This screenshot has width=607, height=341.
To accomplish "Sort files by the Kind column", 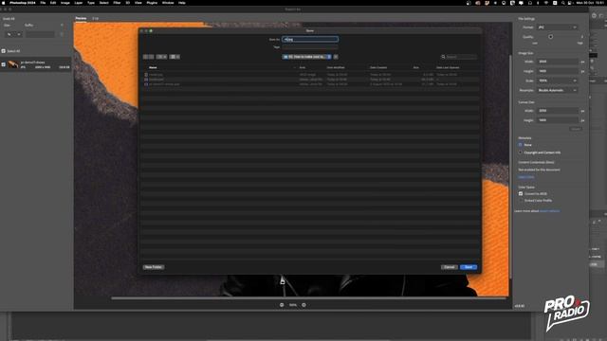I will (x=303, y=67).
